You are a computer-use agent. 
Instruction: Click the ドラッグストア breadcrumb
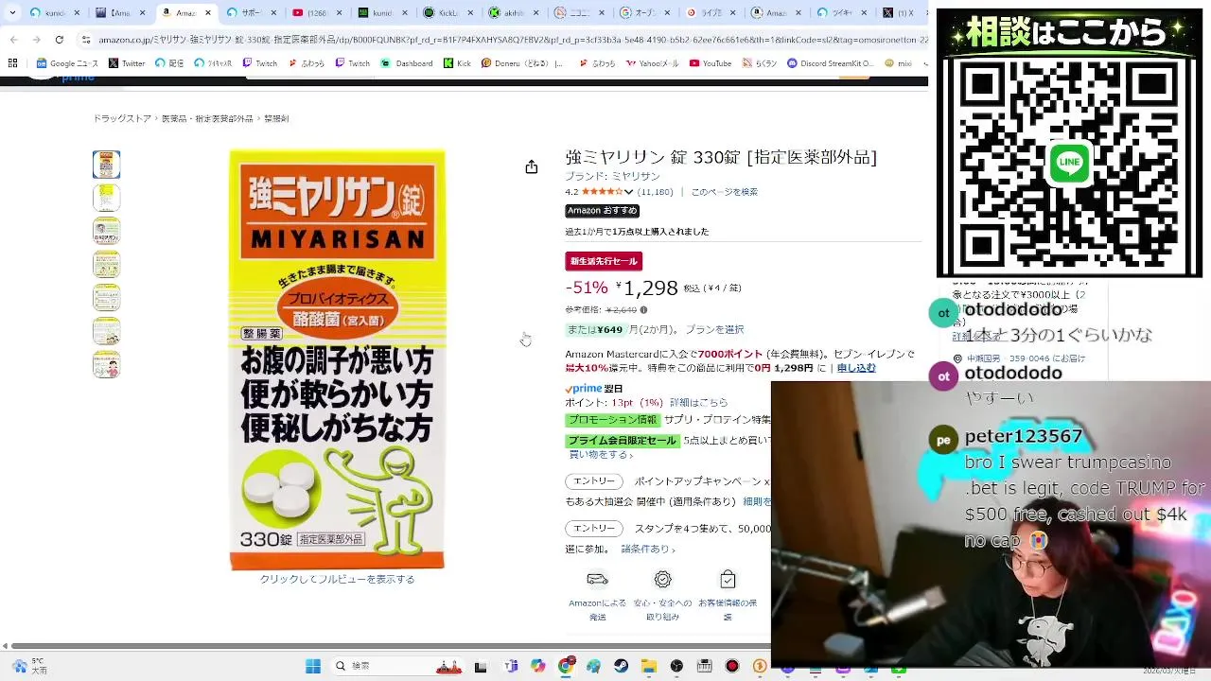122,119
